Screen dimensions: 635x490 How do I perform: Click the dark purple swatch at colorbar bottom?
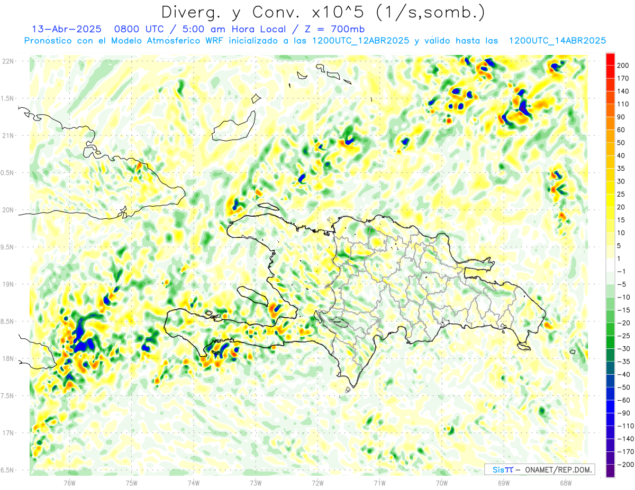[610, 470]
